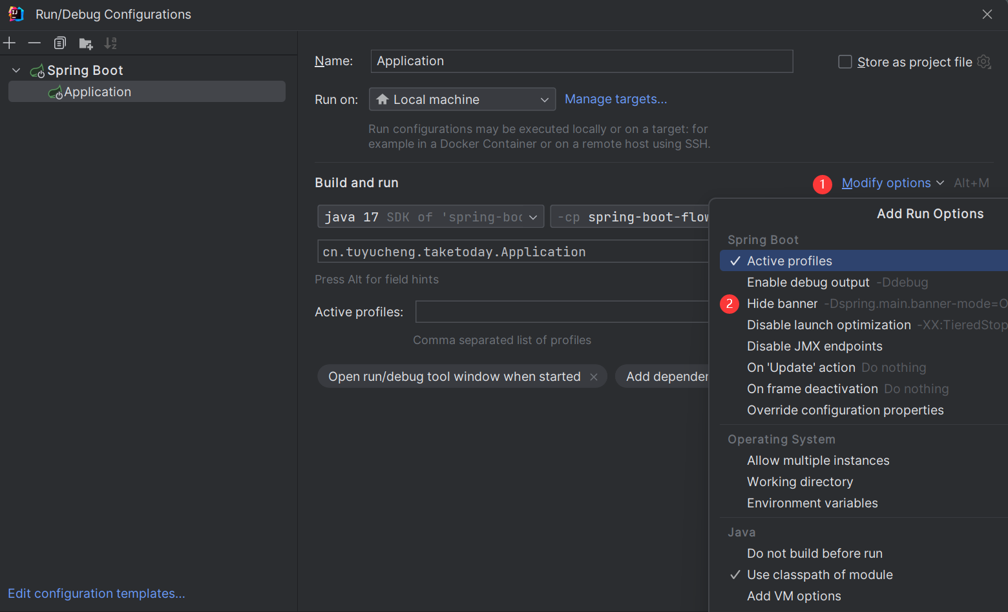1008x612 pixels.
Task: Select the Application configuration in the tree
Action: pyautogui.click(x=147, y=92)
